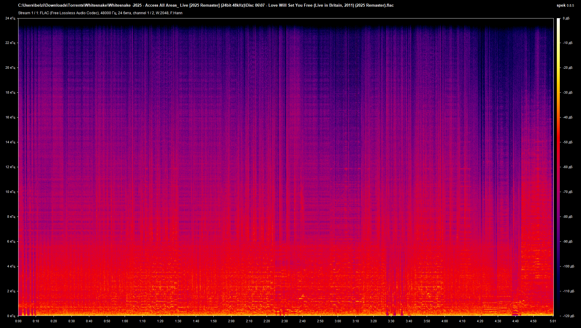Click the -60 дБ label on the legend

[568, 167]
